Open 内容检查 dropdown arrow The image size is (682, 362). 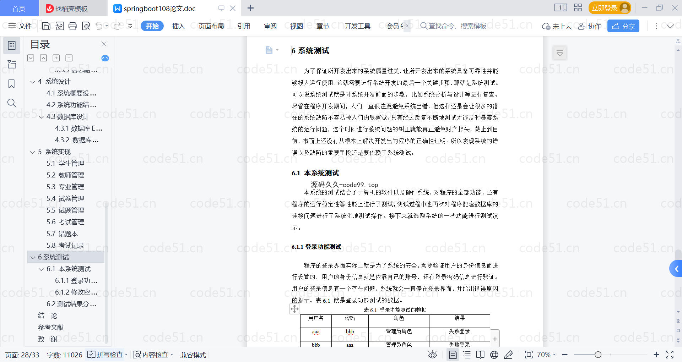pos(172,355)
